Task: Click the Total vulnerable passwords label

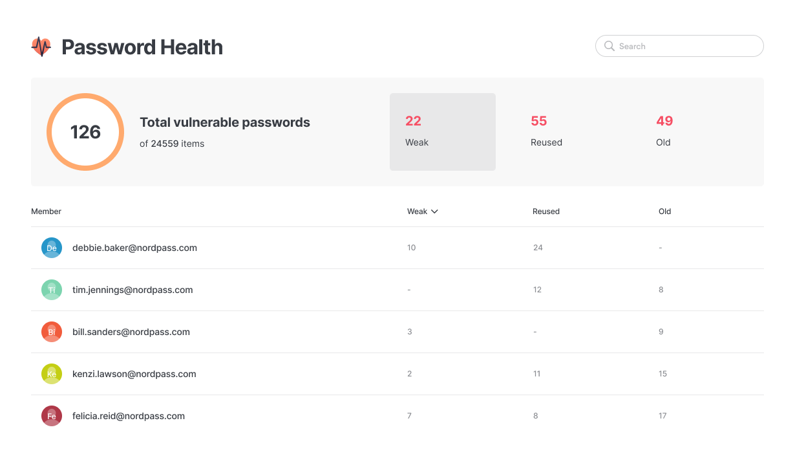Action: pos(225,122)
